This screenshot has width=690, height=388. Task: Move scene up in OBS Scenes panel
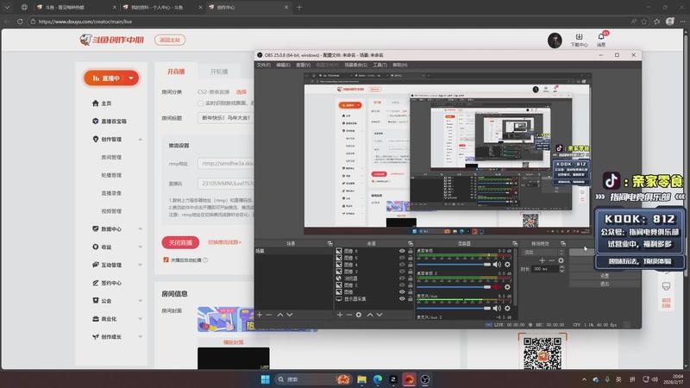tap(279, 315)
